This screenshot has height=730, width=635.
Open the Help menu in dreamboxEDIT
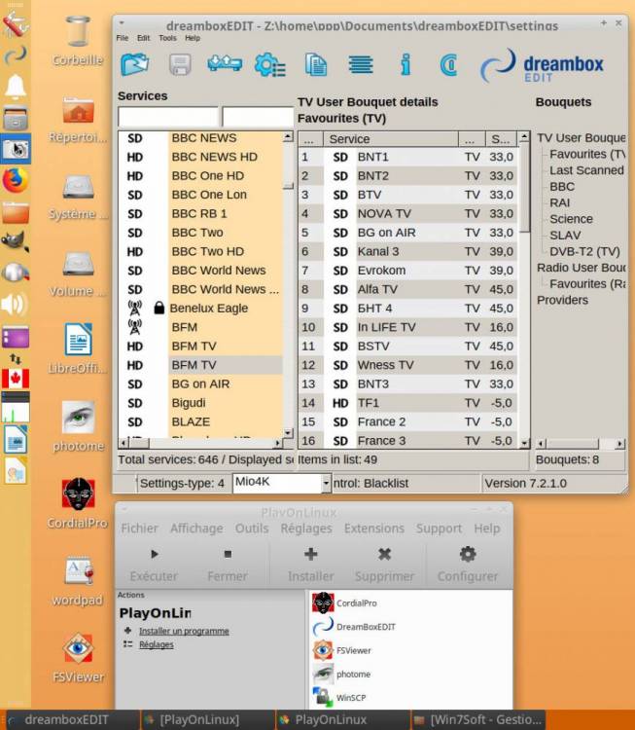click(x=193, y=38)
